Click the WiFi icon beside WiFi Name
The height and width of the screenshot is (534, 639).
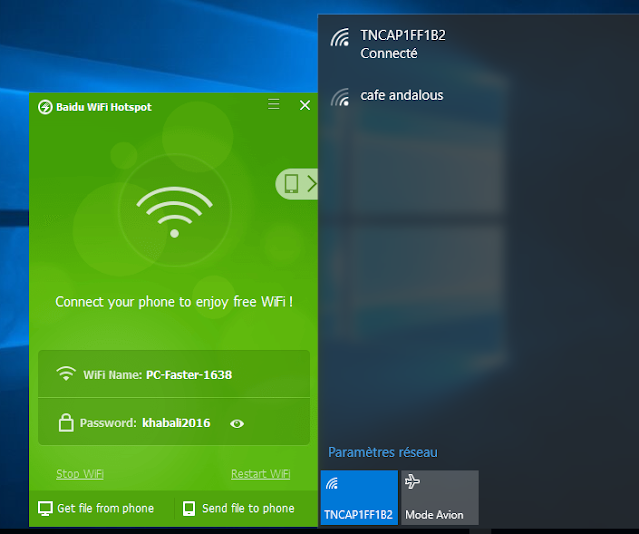(66, 373)
